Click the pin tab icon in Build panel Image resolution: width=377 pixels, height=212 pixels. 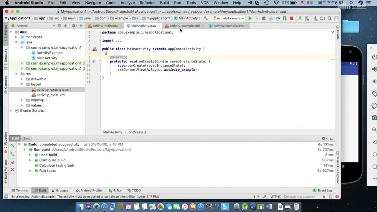[12, 163]
